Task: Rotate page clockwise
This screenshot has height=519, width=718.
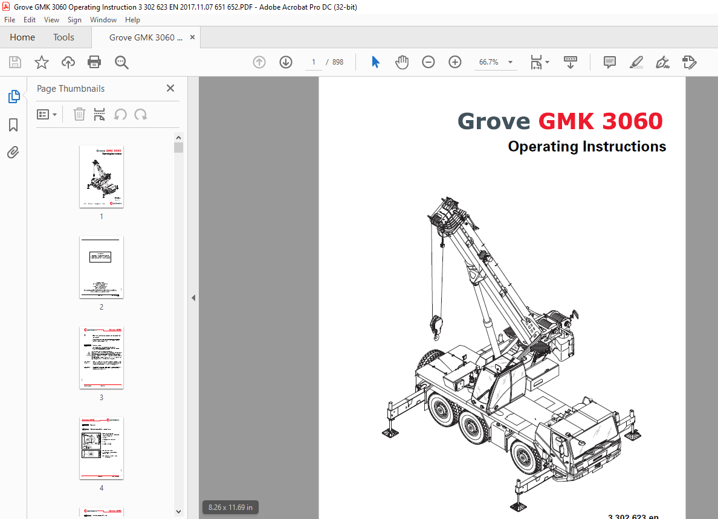Action: coord(141,114)
